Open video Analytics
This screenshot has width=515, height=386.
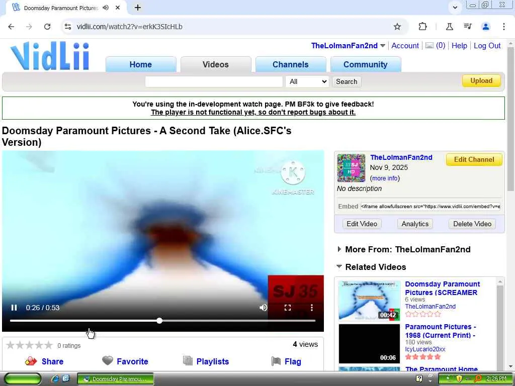tap(415, 224)
